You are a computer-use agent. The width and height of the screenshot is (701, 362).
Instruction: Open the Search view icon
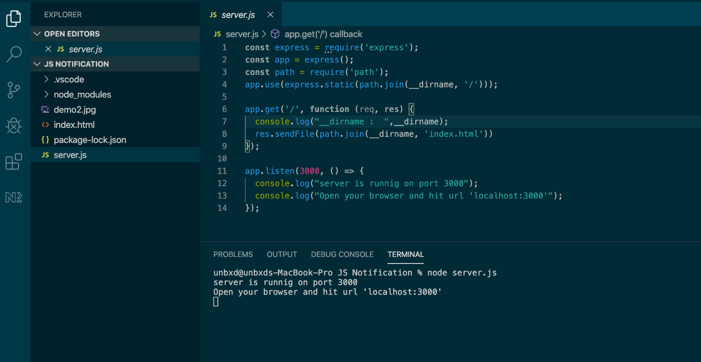[14, 54]
